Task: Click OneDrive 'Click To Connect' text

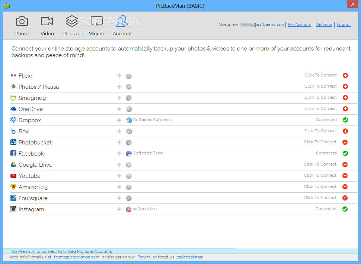Action: [320, 108]
